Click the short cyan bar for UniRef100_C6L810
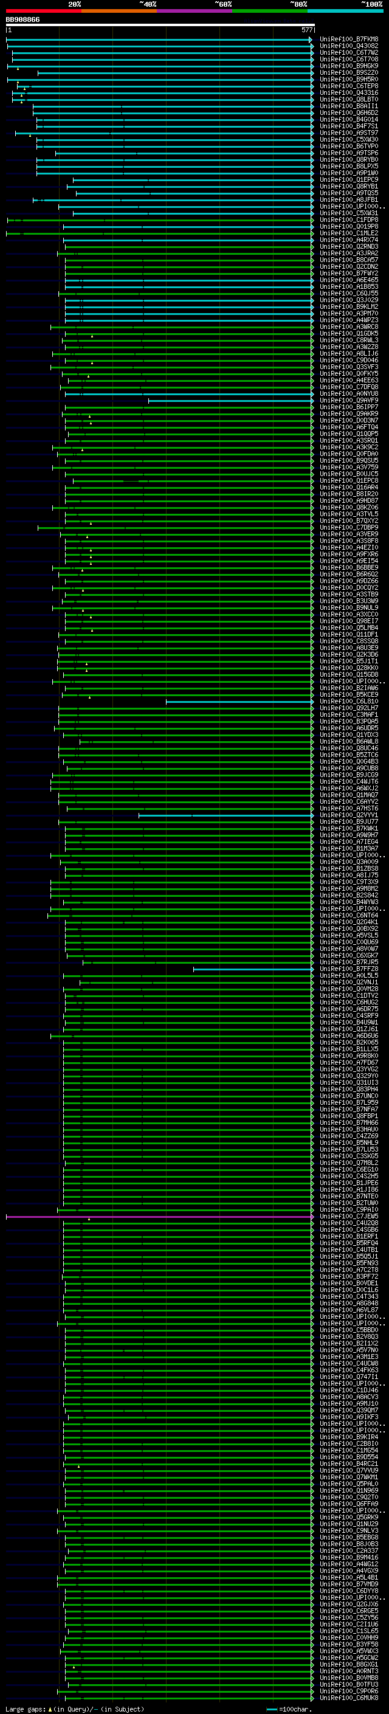Image resolution: width=389 pixels, height=1714 pixels. 239,701
